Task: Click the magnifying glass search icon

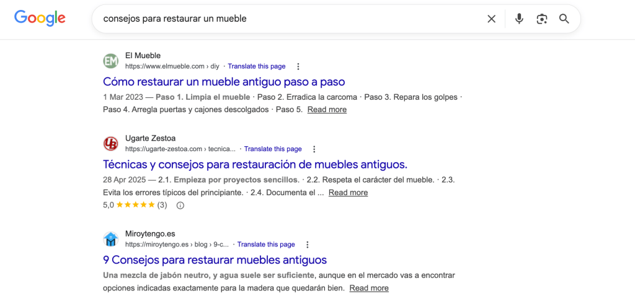Action: coord(564,19)
